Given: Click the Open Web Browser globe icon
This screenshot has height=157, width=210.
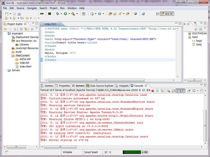Looking at the screenshot, I should point(135,14).
